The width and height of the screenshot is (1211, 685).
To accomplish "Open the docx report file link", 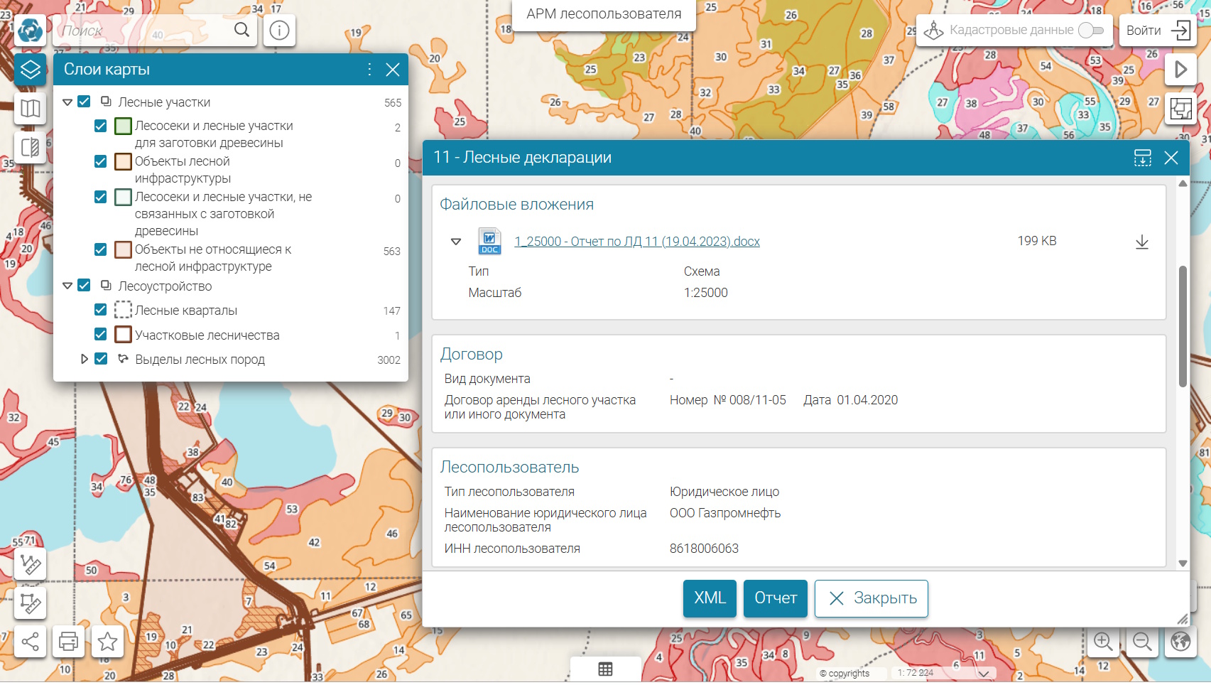I will (x=636, y=242).
